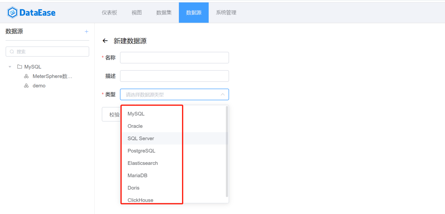Image resolution: width=445 pixels, height=214 pixels.
Task: Click the DataEase hexagon logo icon
Action: point(12,12)
